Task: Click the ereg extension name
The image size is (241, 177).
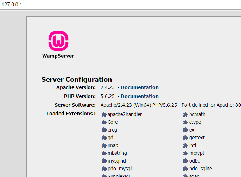Action: tap(112, 130)
